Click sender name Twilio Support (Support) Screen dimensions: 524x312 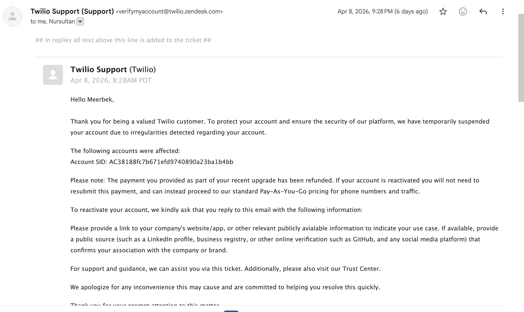click(72, 11)
